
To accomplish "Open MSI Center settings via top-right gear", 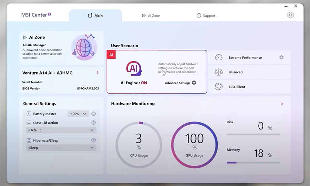I will point(290,15).
